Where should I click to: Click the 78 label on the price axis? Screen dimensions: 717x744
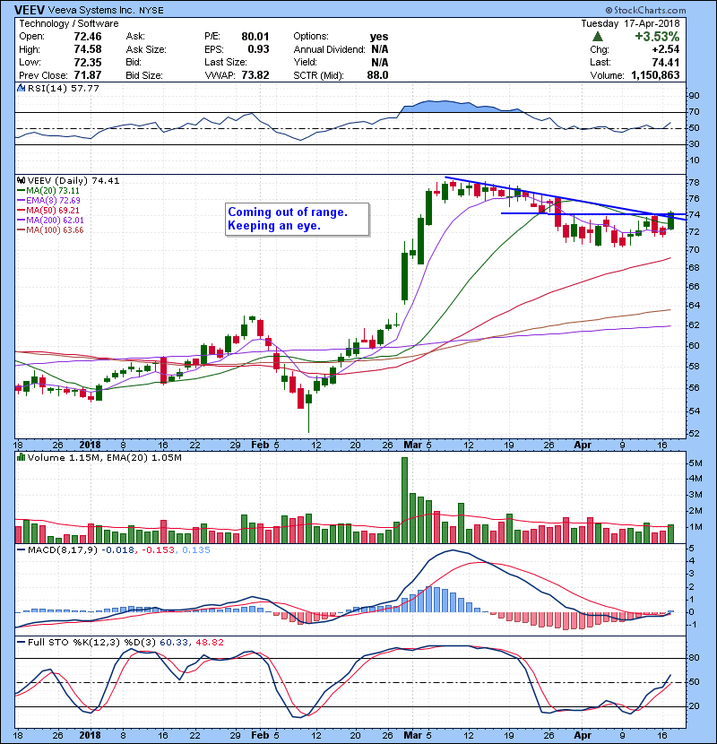point(694,183)
